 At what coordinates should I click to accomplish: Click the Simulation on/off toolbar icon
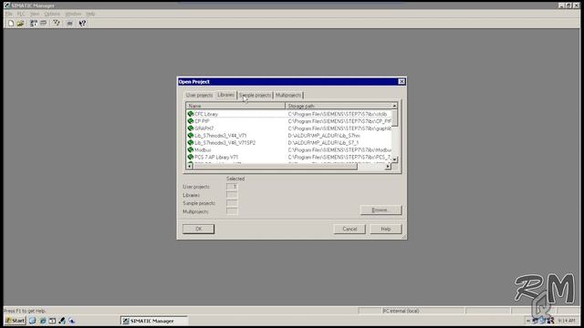tap(69, 23)
